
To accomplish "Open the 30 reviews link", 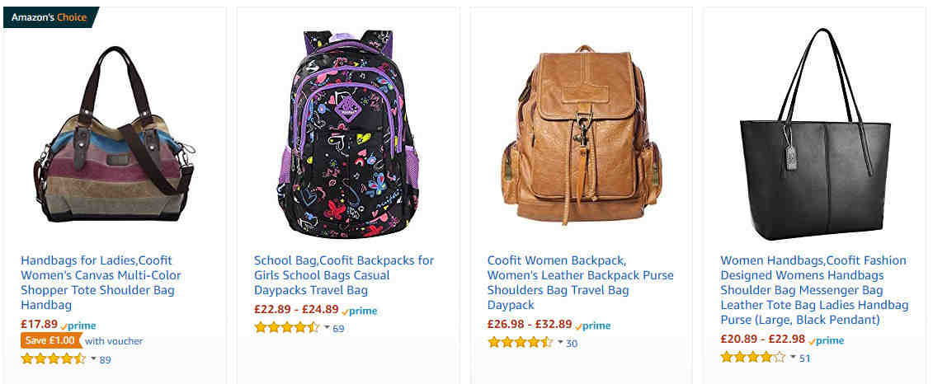I will pyautogui.click(x=571, y=343).
